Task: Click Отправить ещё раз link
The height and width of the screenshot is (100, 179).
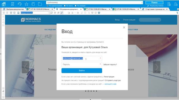Action: (113, 80)
